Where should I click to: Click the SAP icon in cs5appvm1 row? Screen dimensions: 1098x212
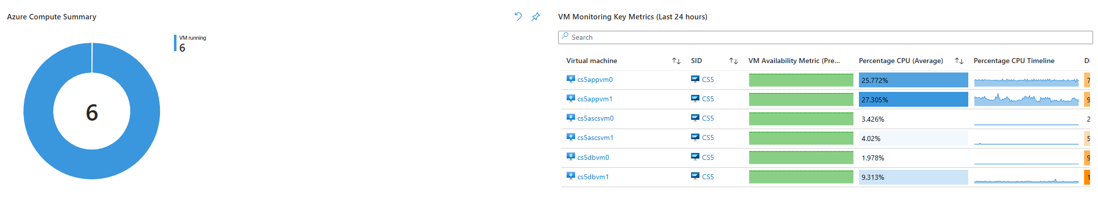click(695, 98)
